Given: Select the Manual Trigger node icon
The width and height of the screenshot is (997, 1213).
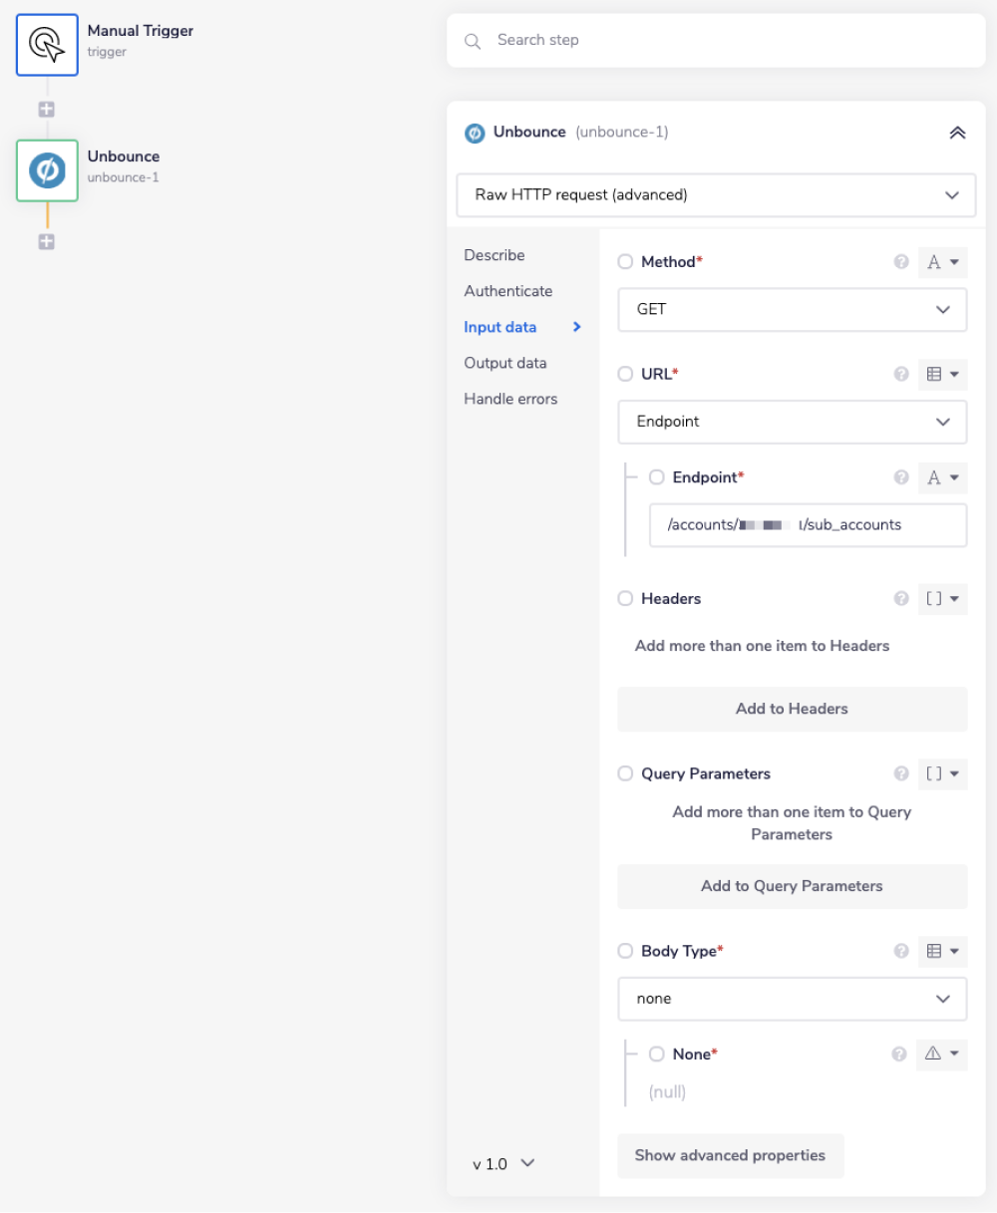Looking at the screenshot, I should 47,44.
